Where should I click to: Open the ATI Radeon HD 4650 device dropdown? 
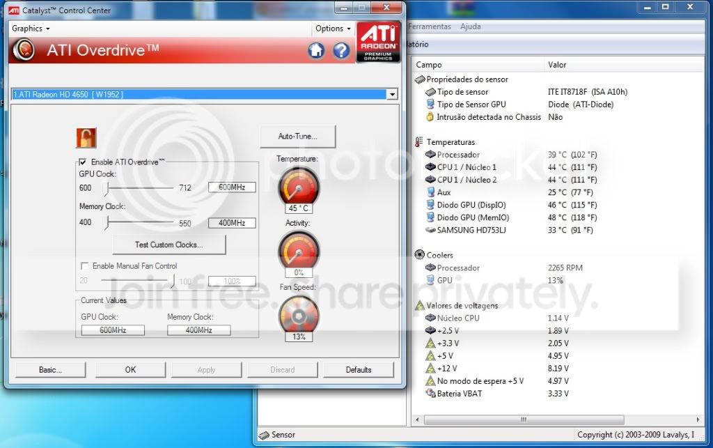coord(392,94)
